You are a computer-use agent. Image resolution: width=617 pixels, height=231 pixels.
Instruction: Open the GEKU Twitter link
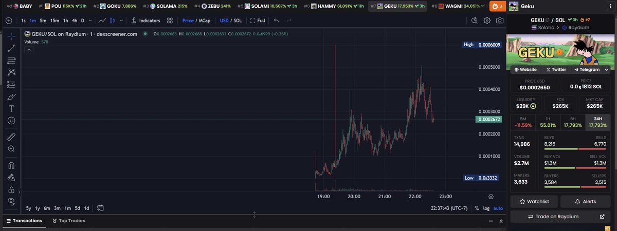point(556,69)
